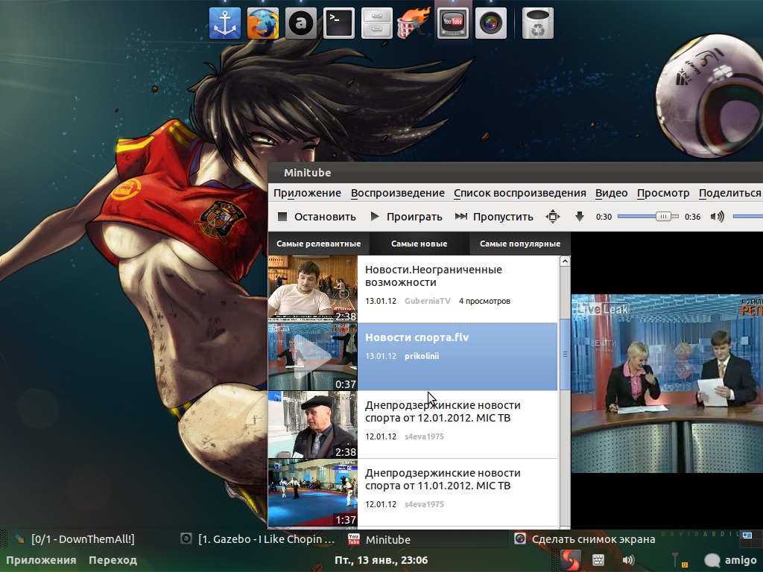Click the GuberniaTV author name
Image resolution: width=763 pixels, height=572 pixels.
(427, 301)
